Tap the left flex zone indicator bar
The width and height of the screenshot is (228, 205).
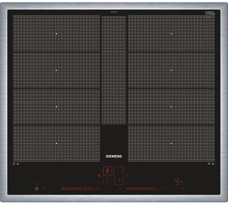(x=99, y=176)
